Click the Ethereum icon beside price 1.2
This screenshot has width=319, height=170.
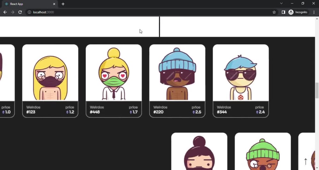[x=67, y=112]
